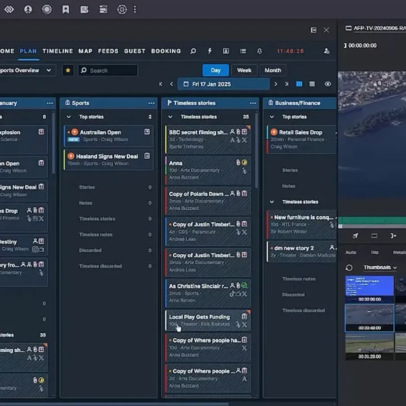The height and width of the screenshot is (406, 406).
Task: Collapse Top stories in Sports column
Action: point(69,117)
